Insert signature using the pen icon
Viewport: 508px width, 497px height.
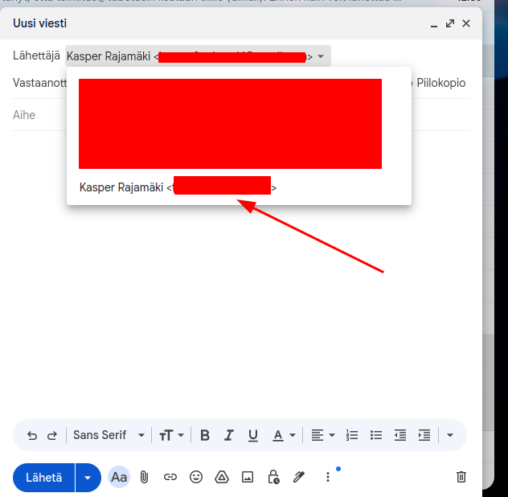click(299, 477)
